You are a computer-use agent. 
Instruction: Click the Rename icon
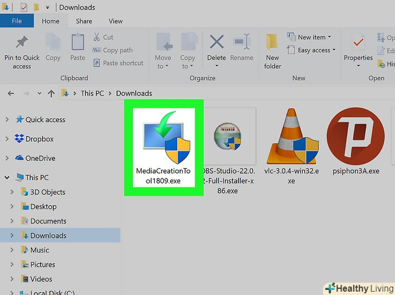click(241, 42)
